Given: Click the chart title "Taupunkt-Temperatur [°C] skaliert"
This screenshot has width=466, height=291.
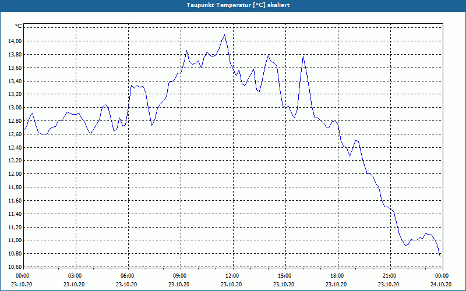Looking at the screenshot, I should click(x=238, y=5).
